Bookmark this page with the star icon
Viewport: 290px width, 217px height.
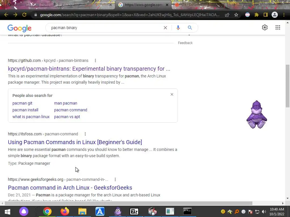click(x=236, y=15)
